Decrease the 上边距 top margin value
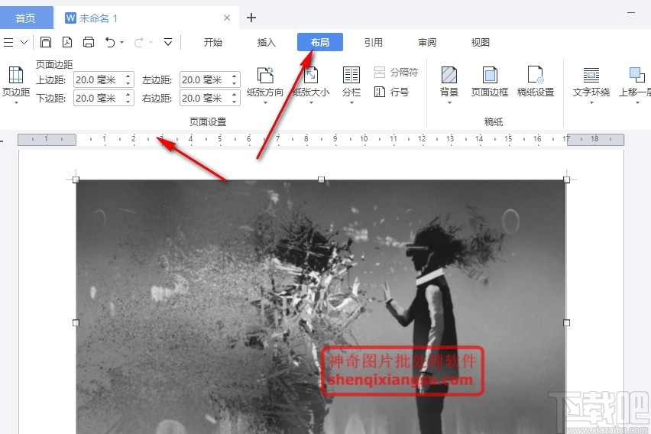Image resolution: width=651 pixels, height=434 pixels. click(128, 83)
